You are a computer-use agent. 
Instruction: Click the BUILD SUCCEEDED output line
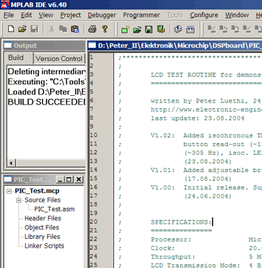(46, 102)
